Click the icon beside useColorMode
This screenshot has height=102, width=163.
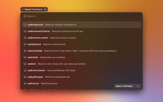coord(25,51)
